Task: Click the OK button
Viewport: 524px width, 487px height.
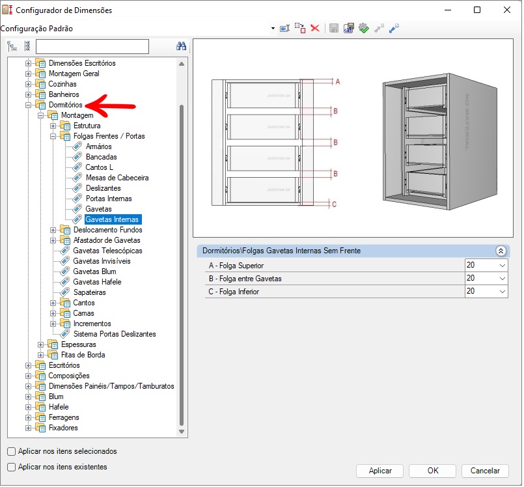Action: [432, 471]
